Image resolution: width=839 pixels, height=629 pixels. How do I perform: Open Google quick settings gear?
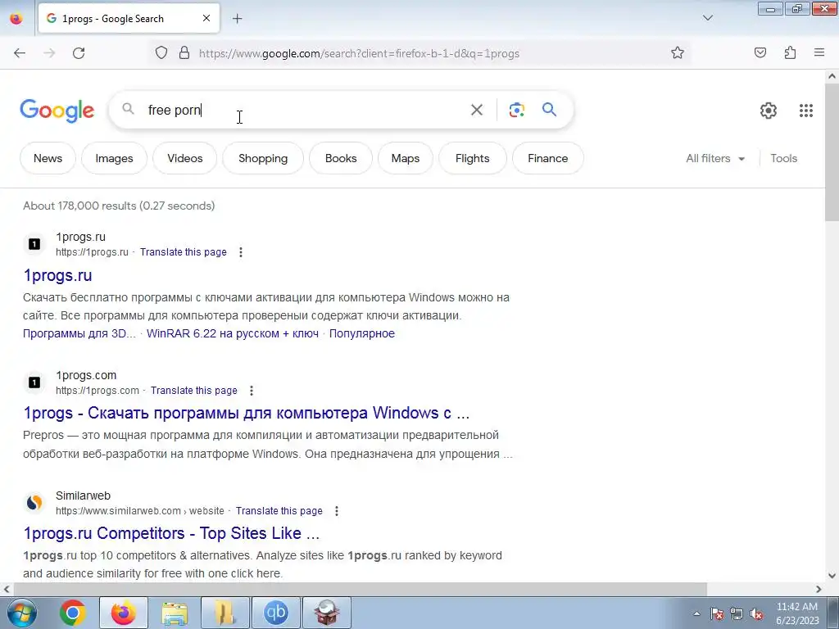click(x=769, y=111)
